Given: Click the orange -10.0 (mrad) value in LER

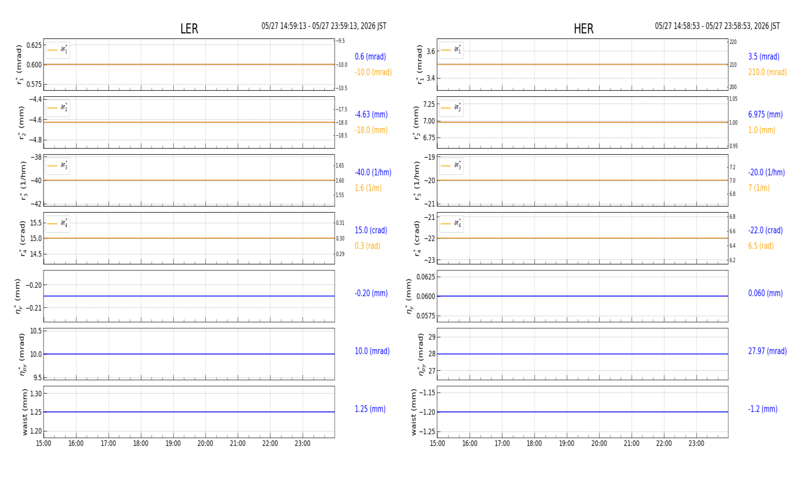Looking at the screenshot, I should pyautogui.click(x=373, y=72).
